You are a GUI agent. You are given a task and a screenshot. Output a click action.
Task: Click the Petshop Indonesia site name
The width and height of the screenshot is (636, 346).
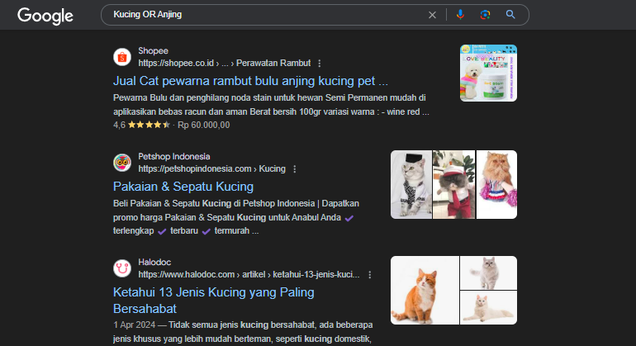[x=174, y=157]
